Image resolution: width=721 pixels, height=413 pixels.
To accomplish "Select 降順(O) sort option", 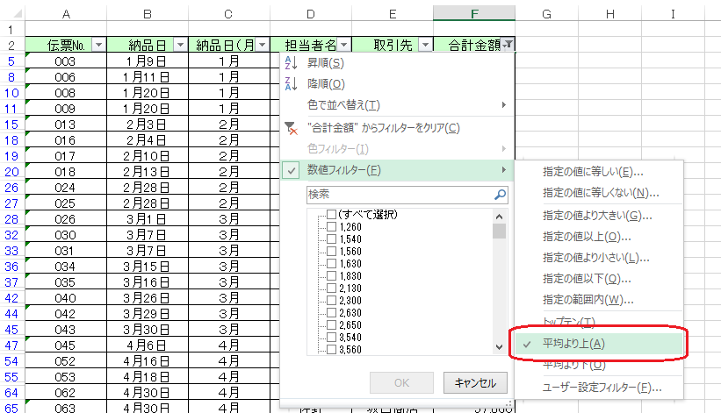I will coord(397,84).
